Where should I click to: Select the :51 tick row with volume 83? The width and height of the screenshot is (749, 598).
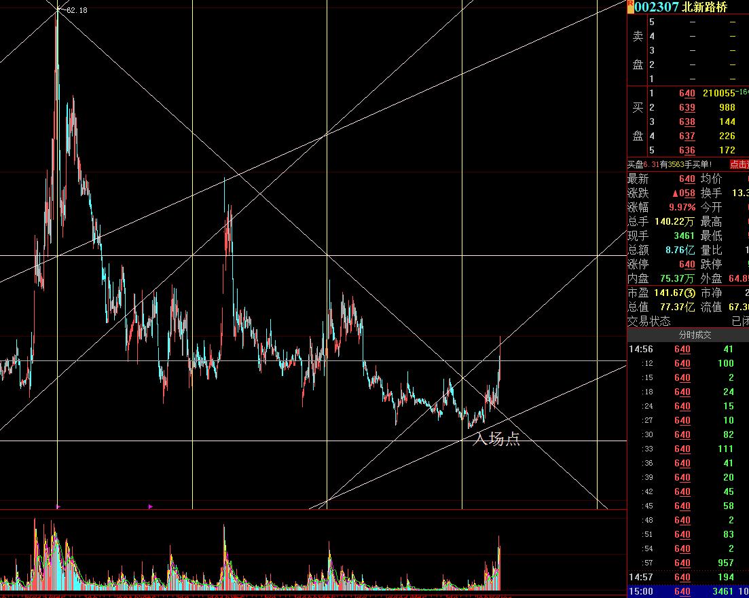[x=688, y=534]
